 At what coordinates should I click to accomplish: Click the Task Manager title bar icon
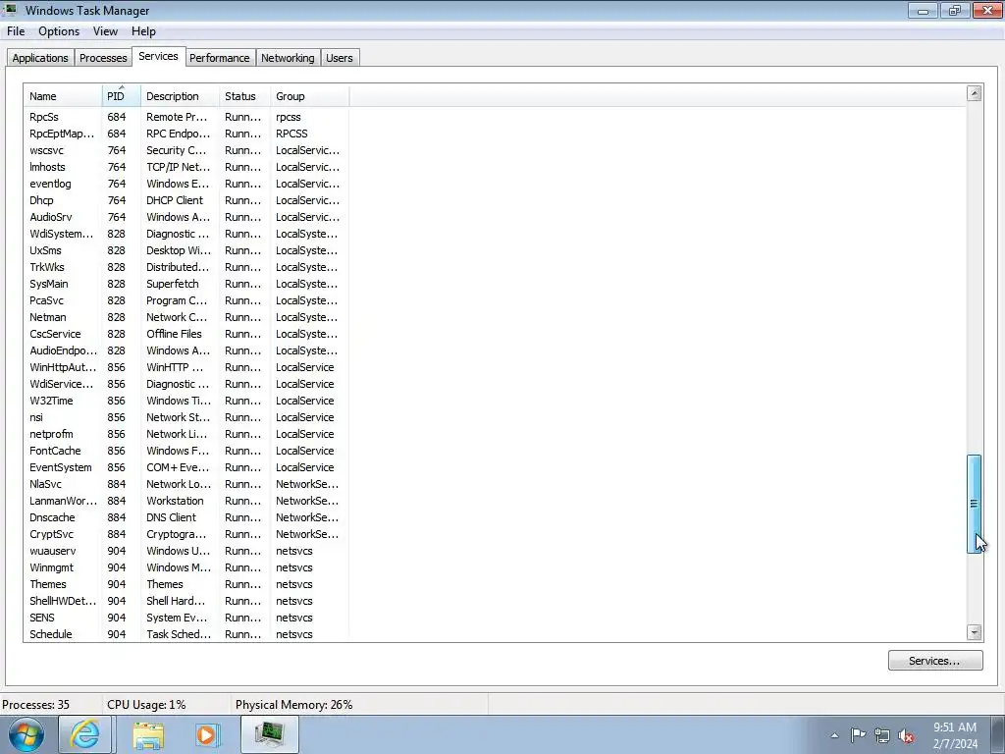[x=11, y=10]
